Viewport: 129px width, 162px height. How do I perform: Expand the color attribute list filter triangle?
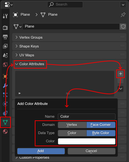point(20,93)
